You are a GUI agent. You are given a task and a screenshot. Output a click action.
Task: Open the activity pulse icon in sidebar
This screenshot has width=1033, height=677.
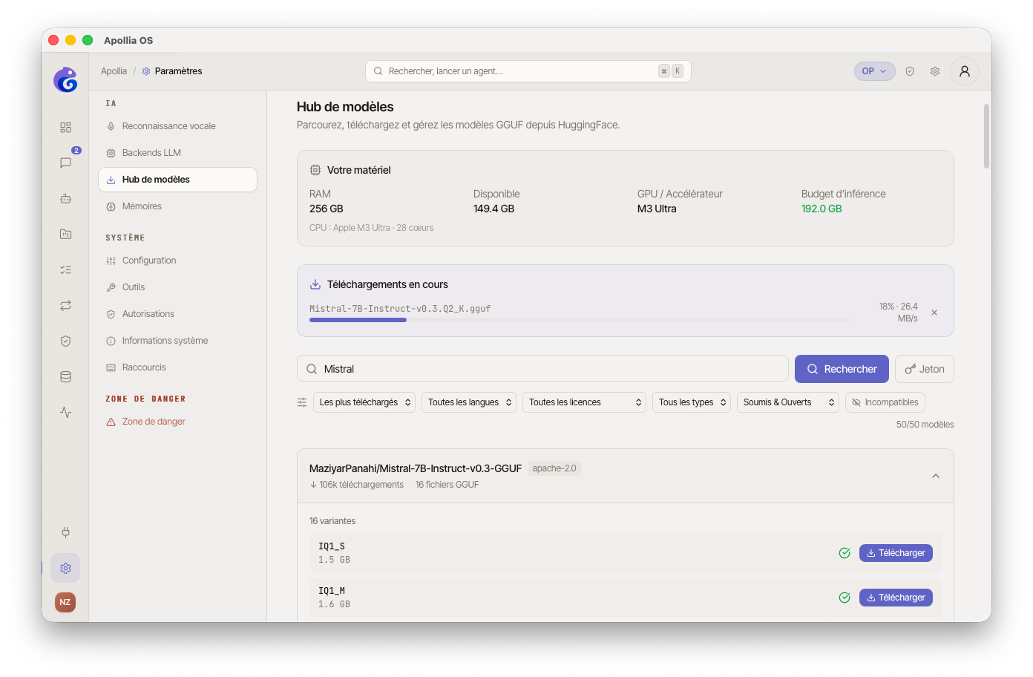65,412
